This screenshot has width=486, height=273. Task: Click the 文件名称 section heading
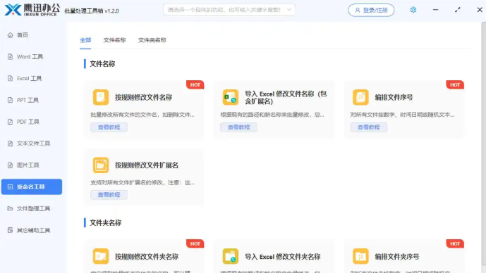click(102, 64)
